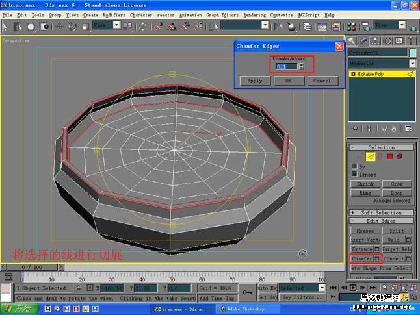Select the Select Object arrow tool

[5, 27]
